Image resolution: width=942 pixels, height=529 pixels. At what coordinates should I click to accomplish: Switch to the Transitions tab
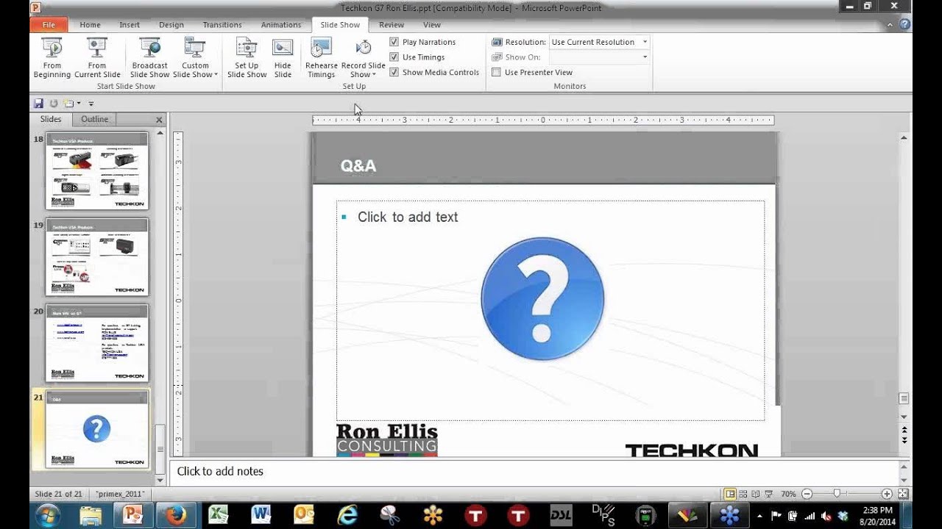pyautogui.click(x=222, y=24)
